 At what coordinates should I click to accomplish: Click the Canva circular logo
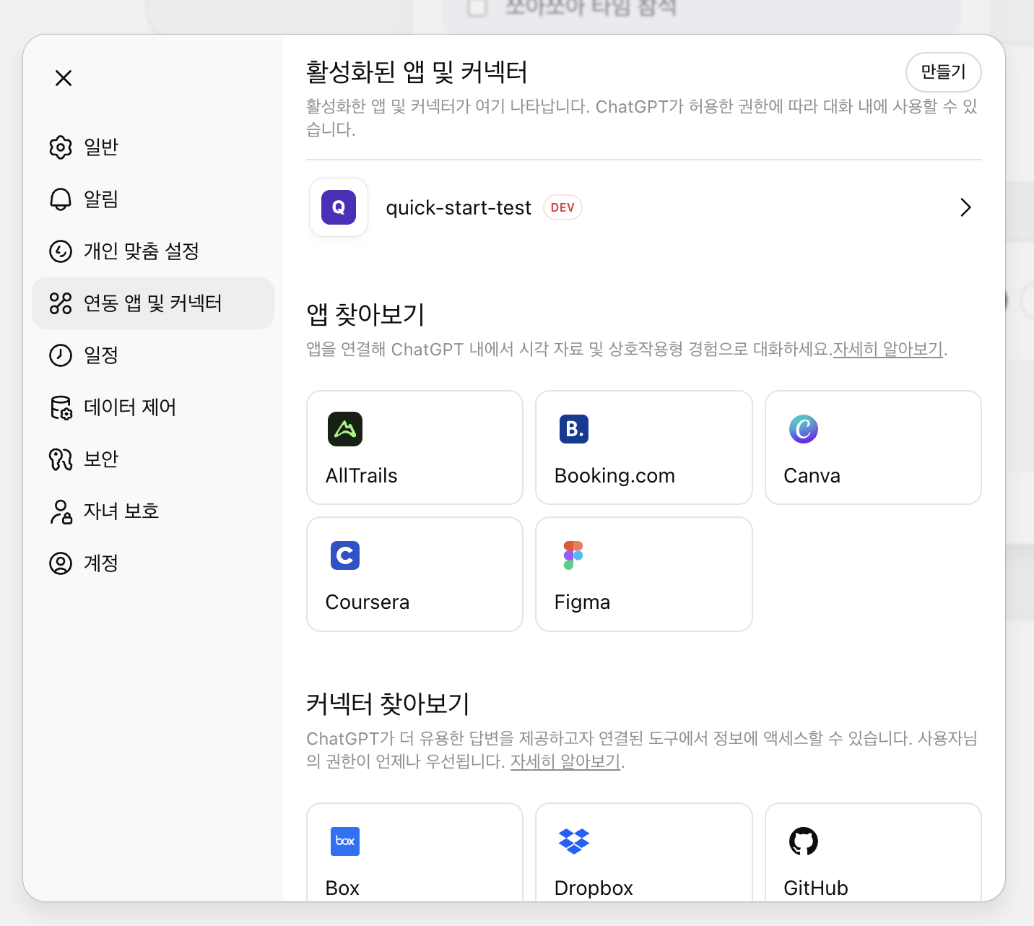pyautogui.click(x=804, y=429)
